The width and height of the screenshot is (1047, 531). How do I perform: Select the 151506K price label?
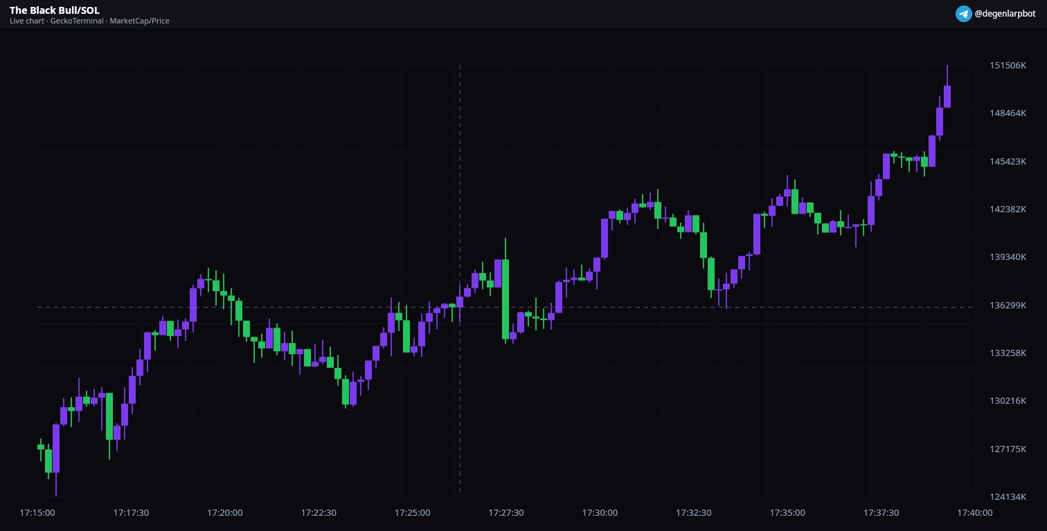pyautogui.click(x=1008, y=65)
